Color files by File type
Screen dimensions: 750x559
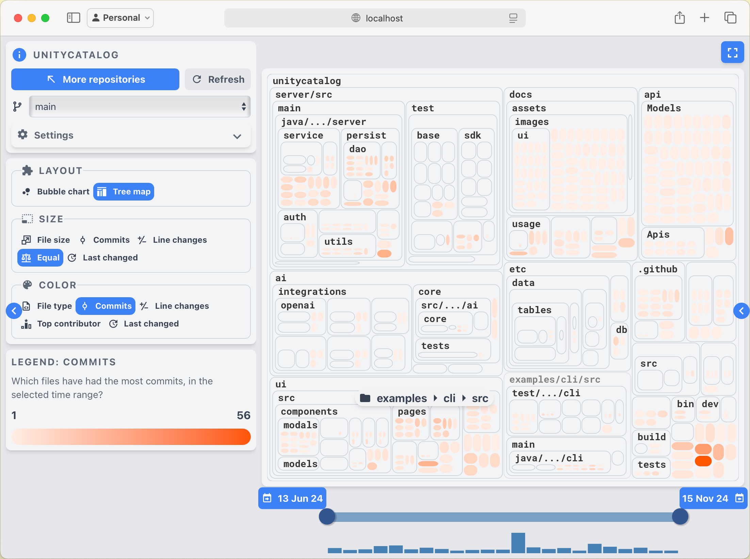coord(47,306)
